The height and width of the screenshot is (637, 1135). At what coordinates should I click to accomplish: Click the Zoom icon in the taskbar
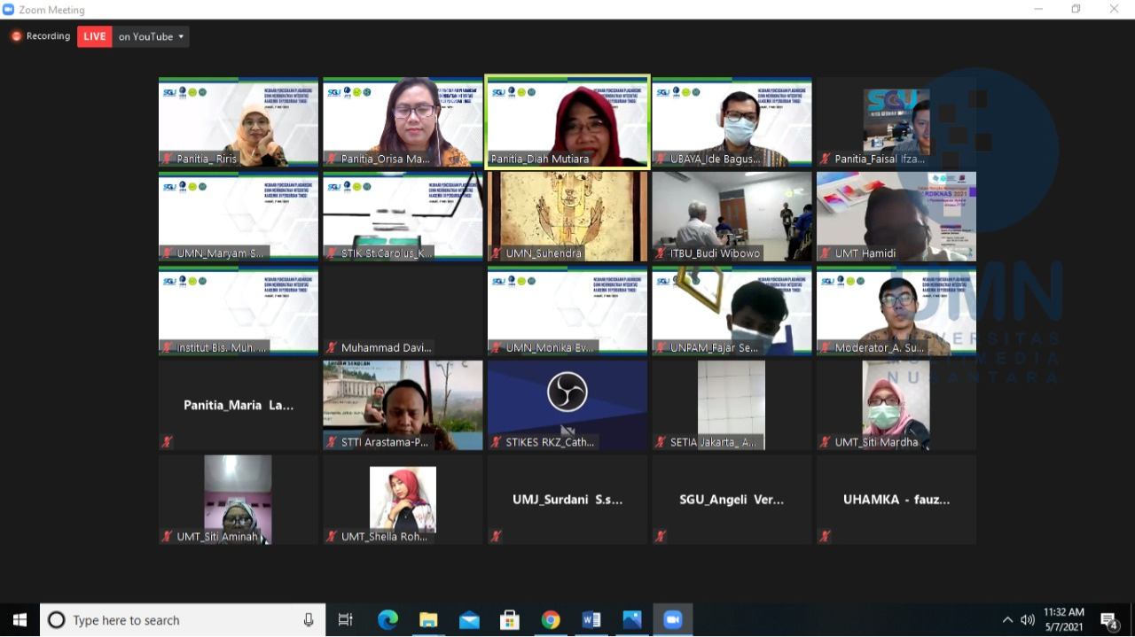coord(673,620)
